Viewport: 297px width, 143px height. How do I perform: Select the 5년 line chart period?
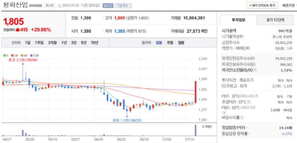(83, 42)
